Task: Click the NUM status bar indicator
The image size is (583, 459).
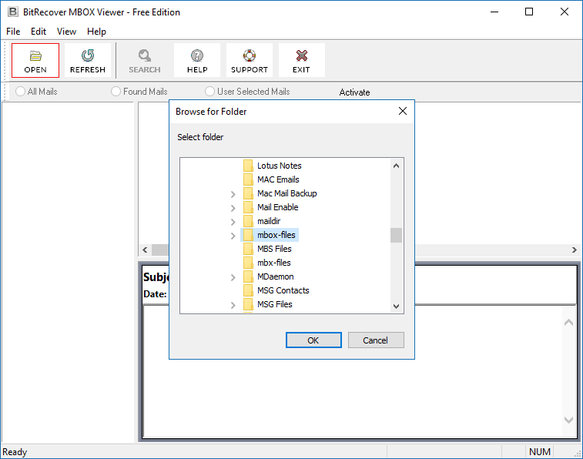Action: click(540, 451)
